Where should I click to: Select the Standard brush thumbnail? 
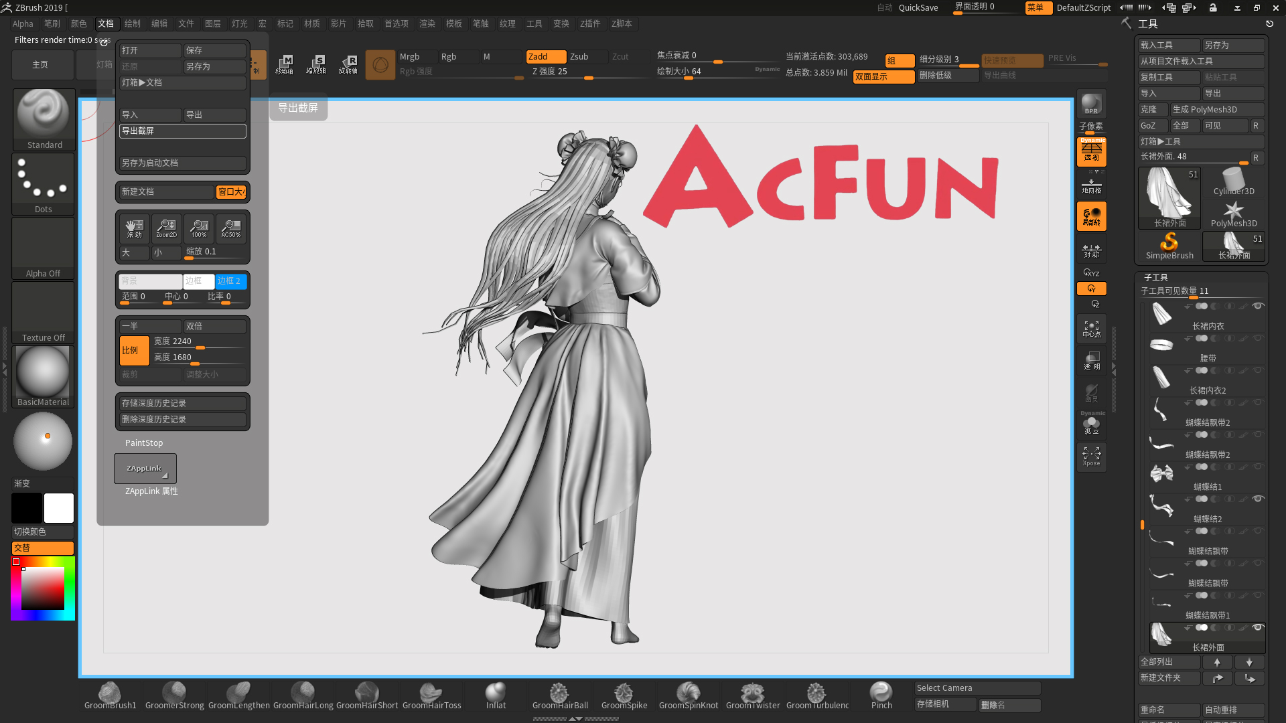[44, 119]
